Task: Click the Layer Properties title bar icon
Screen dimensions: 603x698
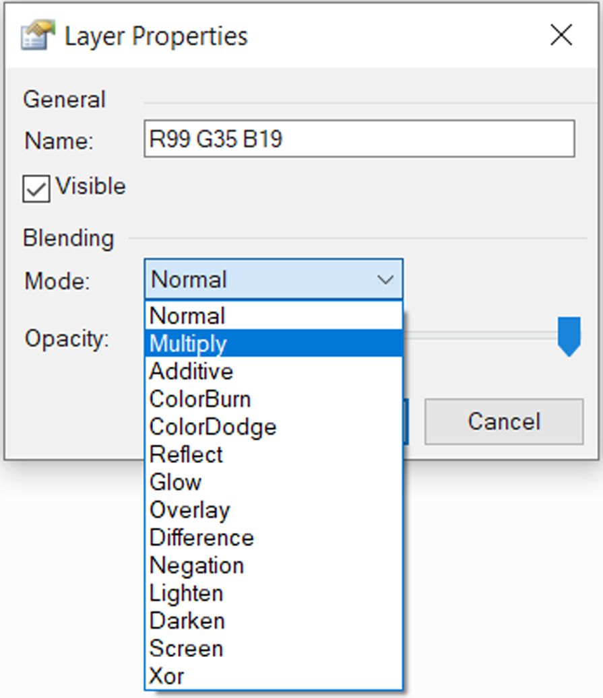Action: click(38, 36)
